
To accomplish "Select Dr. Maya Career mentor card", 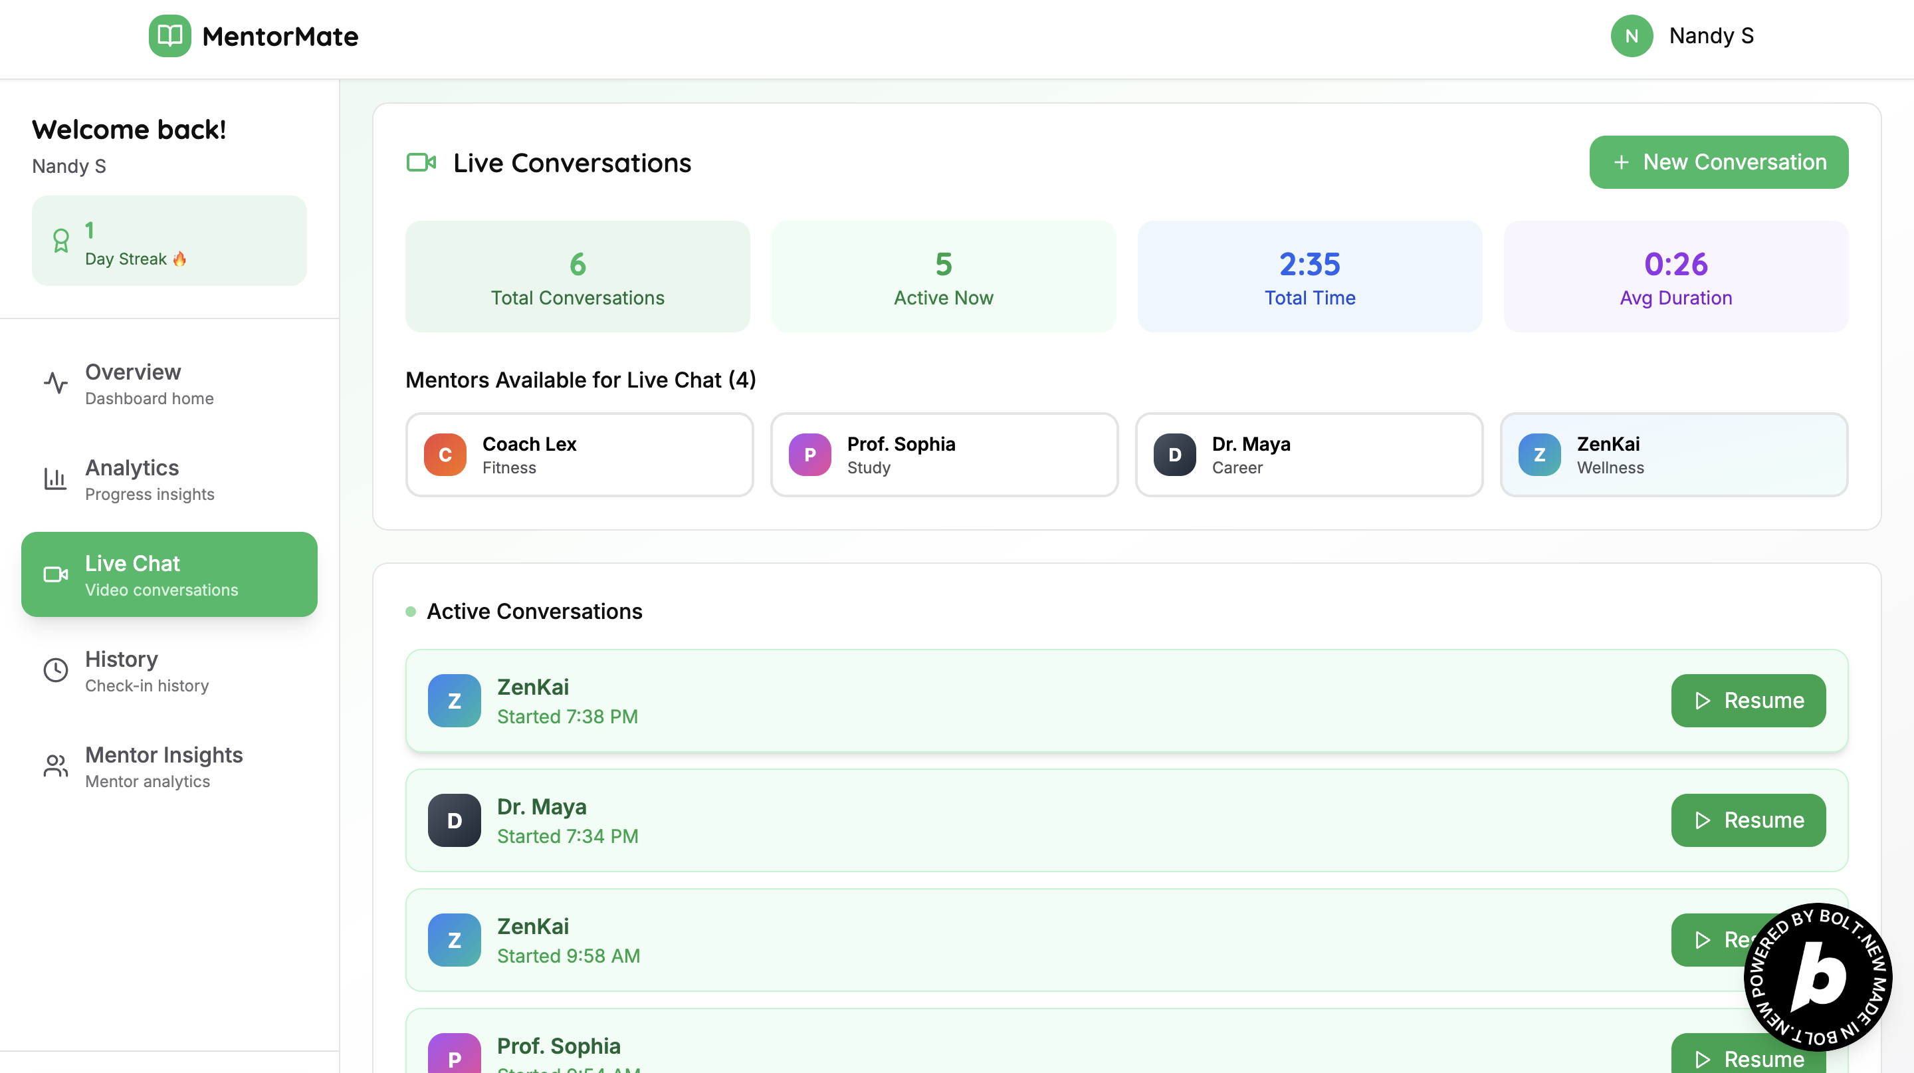I will click(1309, 455).
